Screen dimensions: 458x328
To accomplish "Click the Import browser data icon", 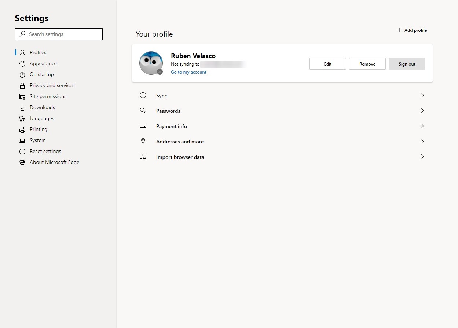I will [x=143, y=157].
